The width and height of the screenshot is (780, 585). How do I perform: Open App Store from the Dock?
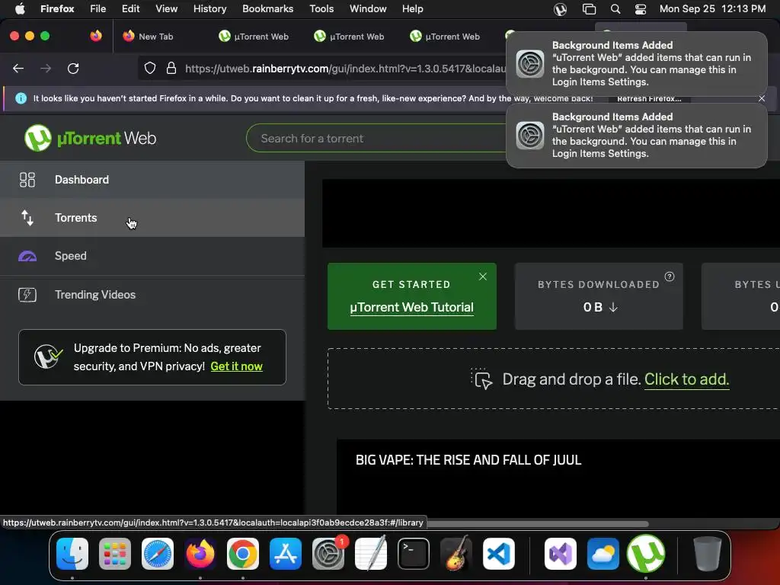[286, 554]
